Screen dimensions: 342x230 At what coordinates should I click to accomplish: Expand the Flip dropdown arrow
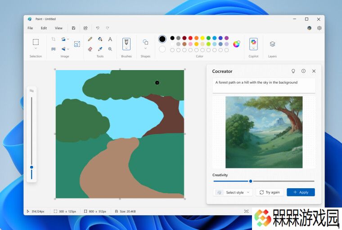tap(68, 49)
